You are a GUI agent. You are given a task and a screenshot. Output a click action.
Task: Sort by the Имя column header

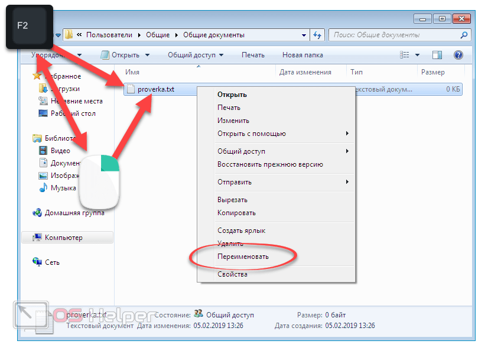point(132,72)
